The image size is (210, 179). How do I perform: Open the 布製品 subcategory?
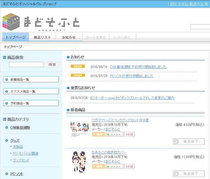(x=18, y=147)
